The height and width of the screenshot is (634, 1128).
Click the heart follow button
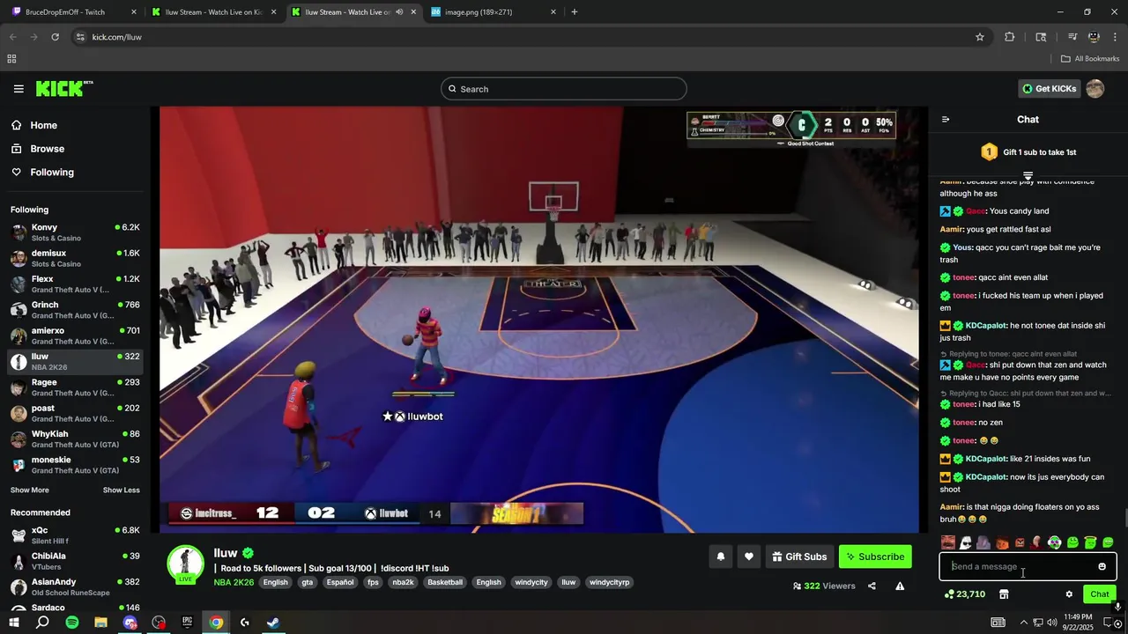coord(749,557)
